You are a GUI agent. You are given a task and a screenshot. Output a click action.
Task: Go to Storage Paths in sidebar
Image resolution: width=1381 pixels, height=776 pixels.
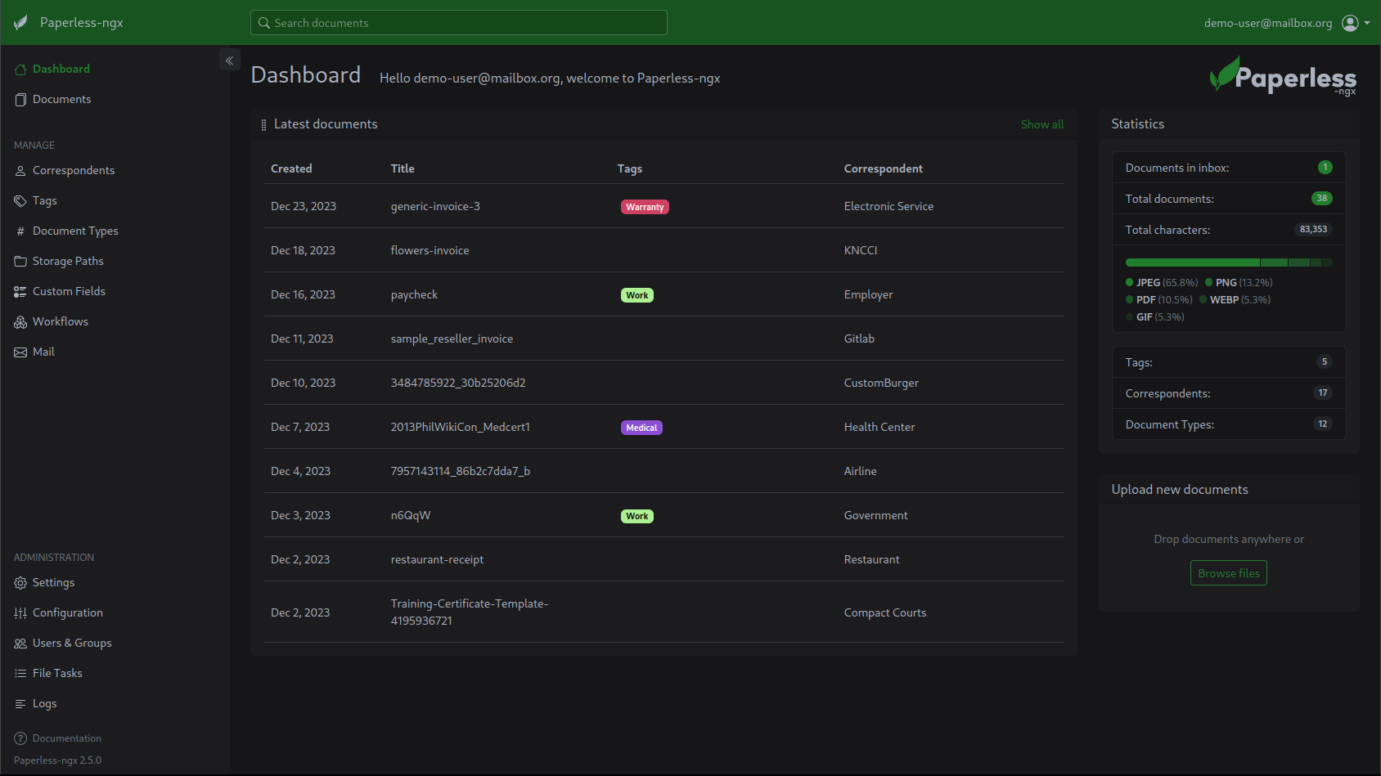point(67,261)
